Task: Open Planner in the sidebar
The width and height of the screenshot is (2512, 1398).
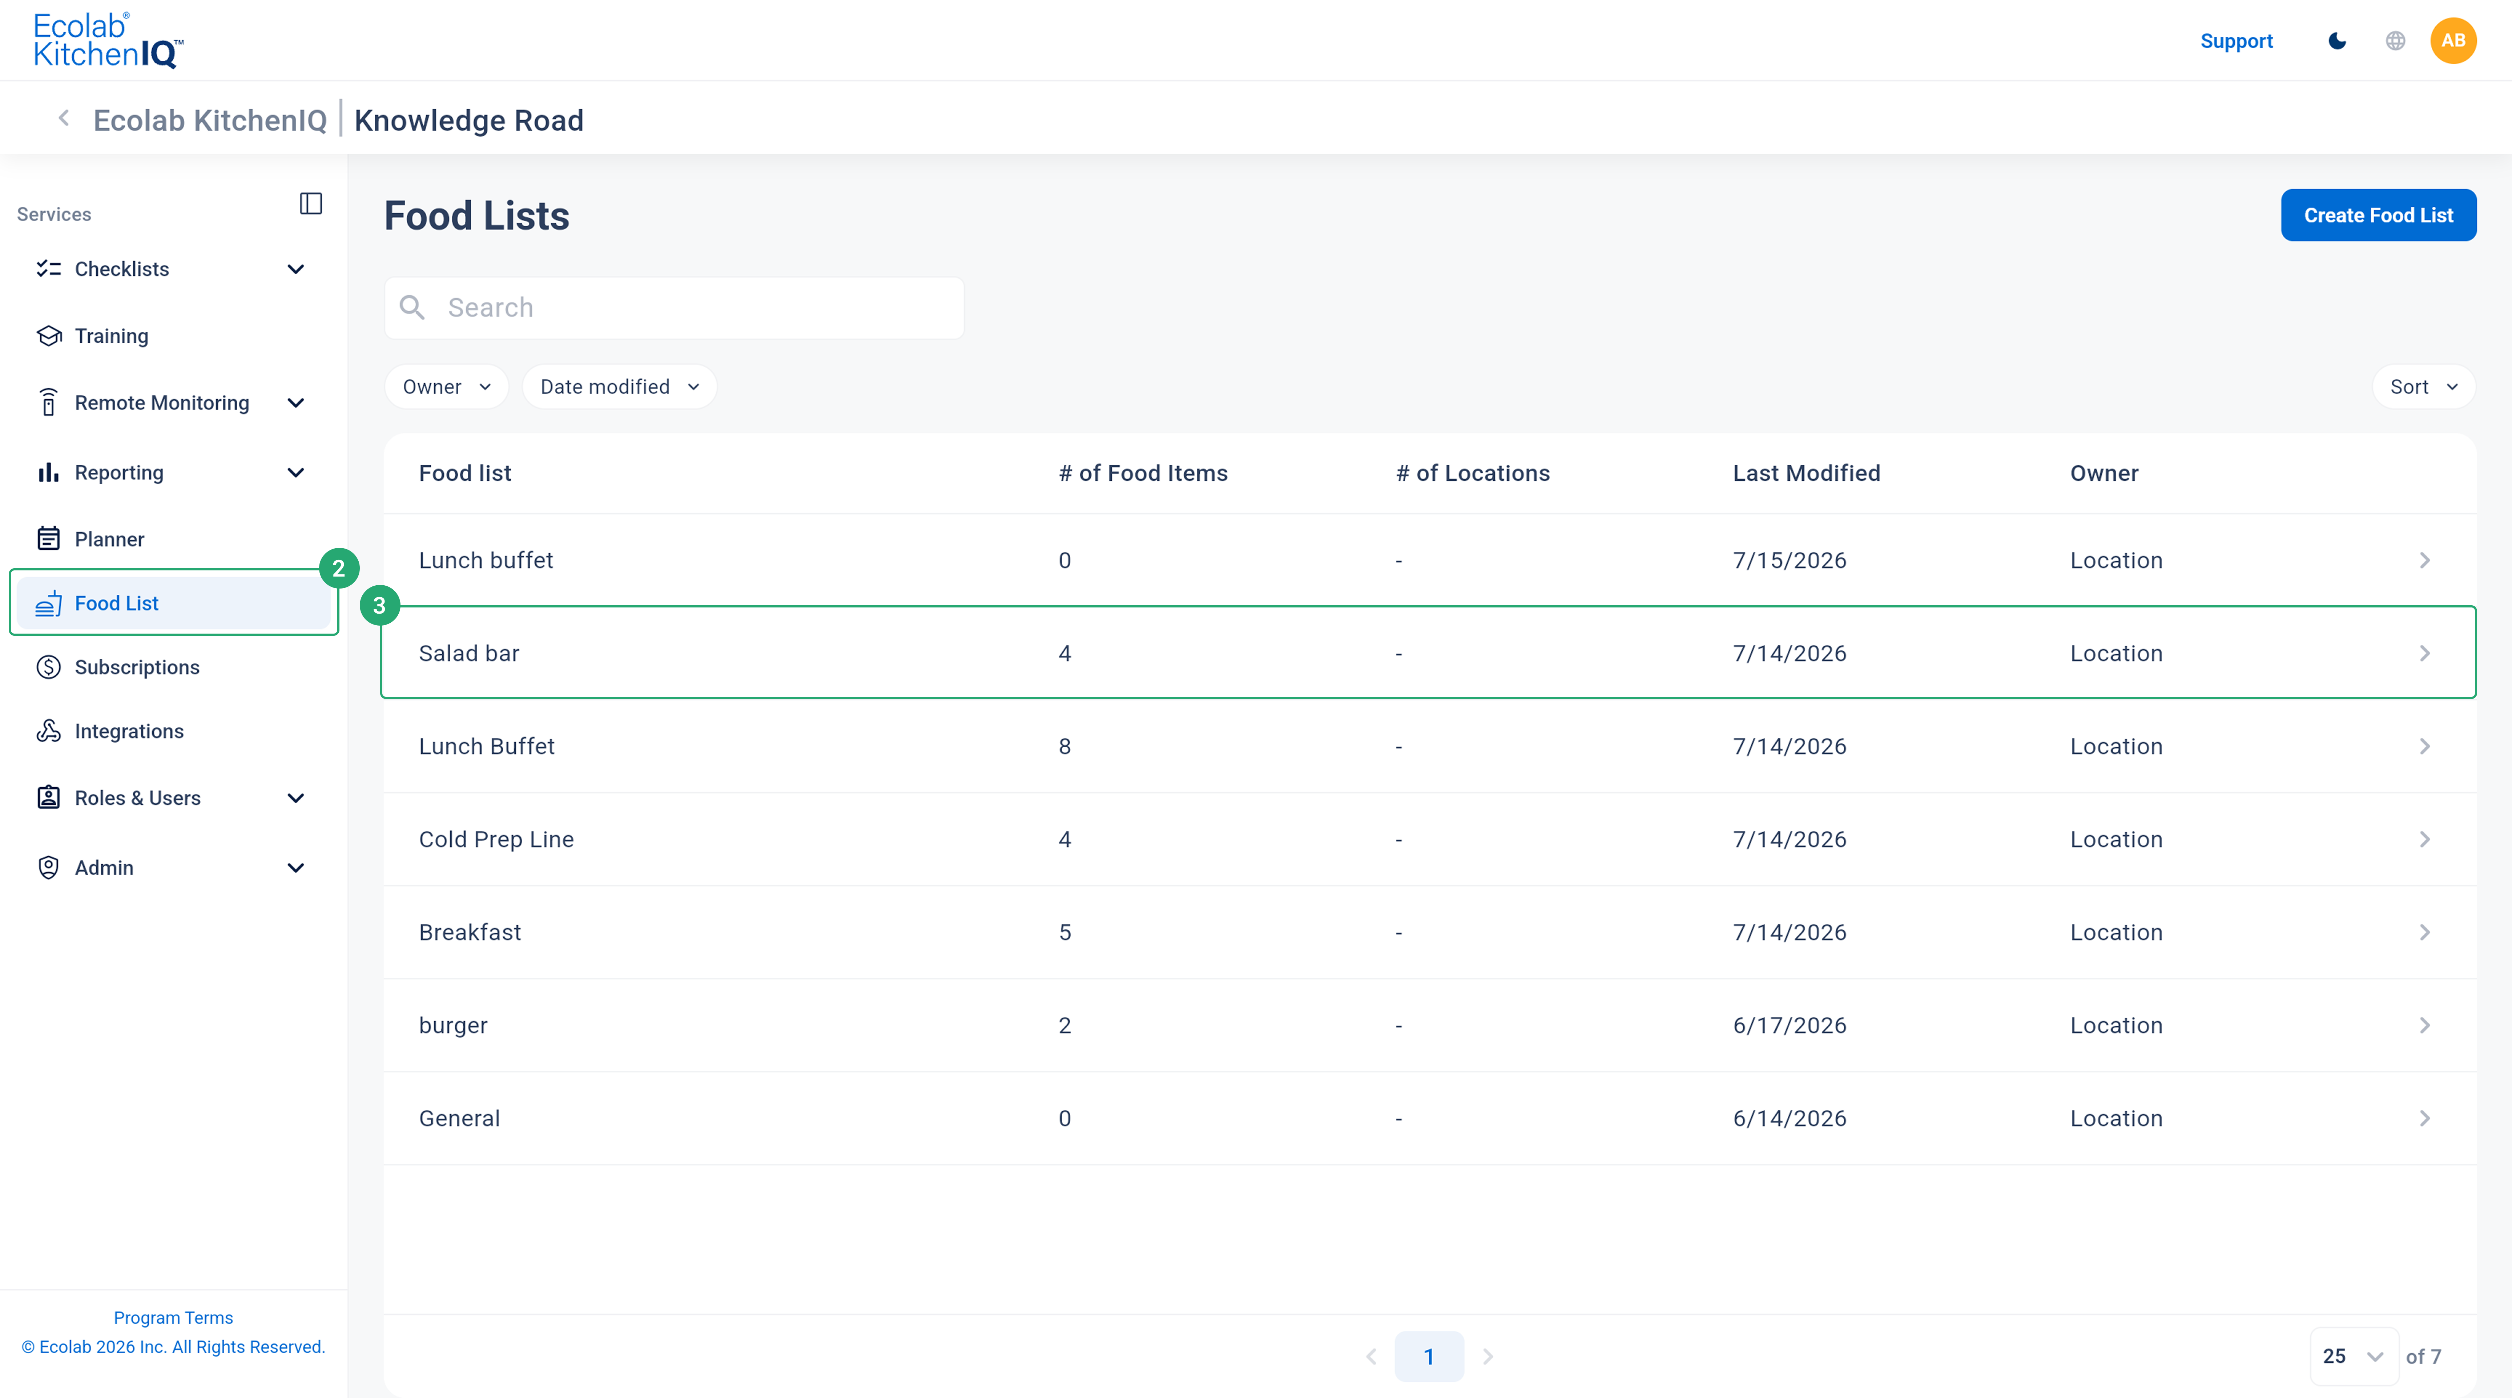Action: (x=174, y=539)
